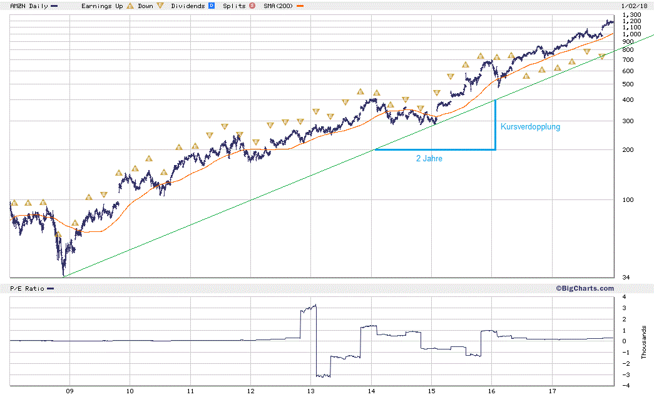Click the year label 12 on time axis
Image resolution: width=654 pixels, height=397 pixels.
point(251,391)
